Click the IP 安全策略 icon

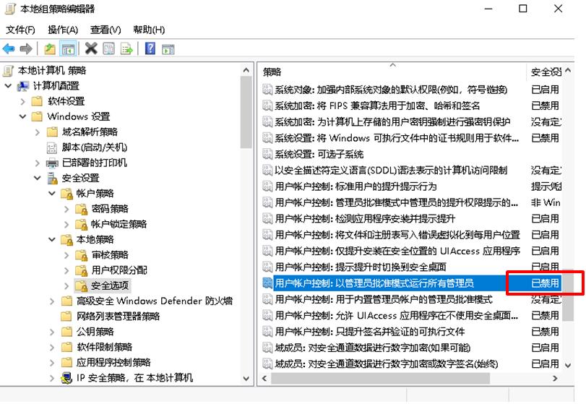(x=66, y=378)
